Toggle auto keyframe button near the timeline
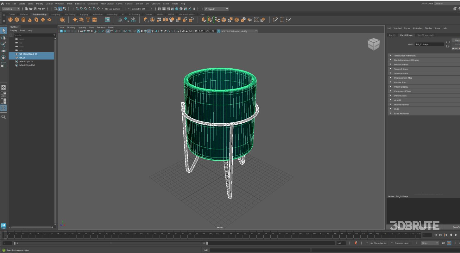 tap(356, 243)
